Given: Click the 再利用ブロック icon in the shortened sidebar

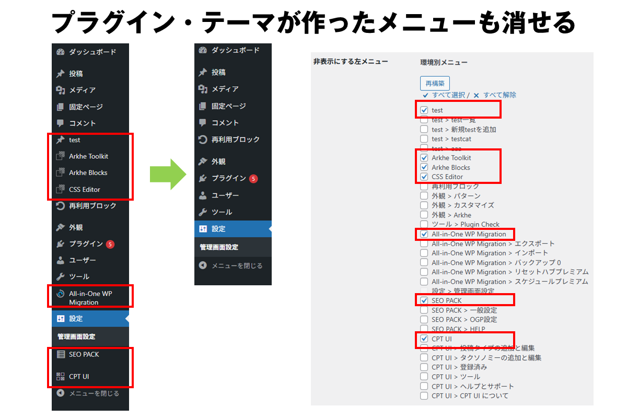Looking at the screenshot, I should (203, 140).
